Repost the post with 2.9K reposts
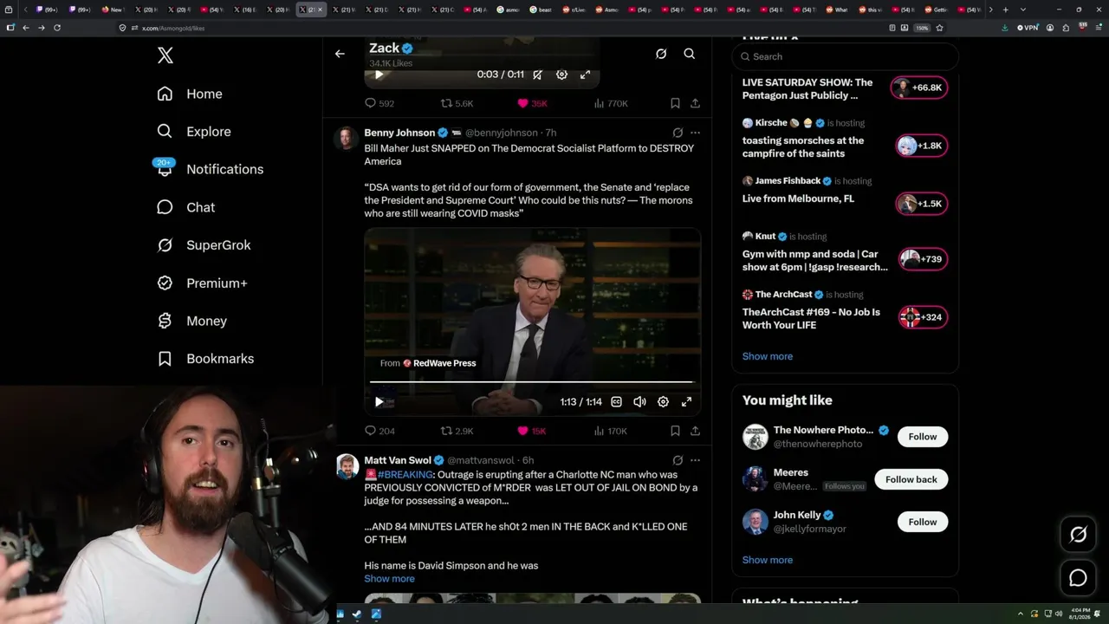Viewport: 1109px width, 624px height. [457, 431]
